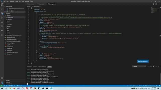Open notifications bell in status bar

click(x=159, y=86)
